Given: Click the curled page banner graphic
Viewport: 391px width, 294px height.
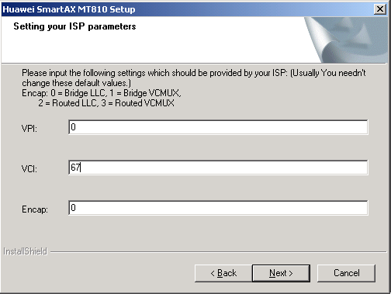Looking at the screenshot, I should [x=346, y=40].
